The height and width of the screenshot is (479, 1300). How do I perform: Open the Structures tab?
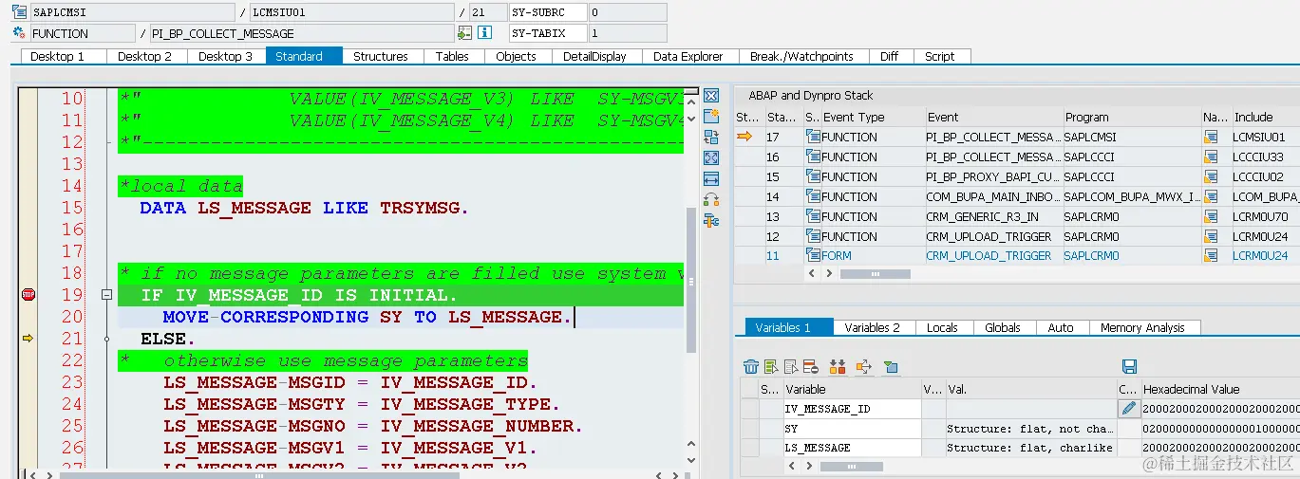click(x=380, y=56)
